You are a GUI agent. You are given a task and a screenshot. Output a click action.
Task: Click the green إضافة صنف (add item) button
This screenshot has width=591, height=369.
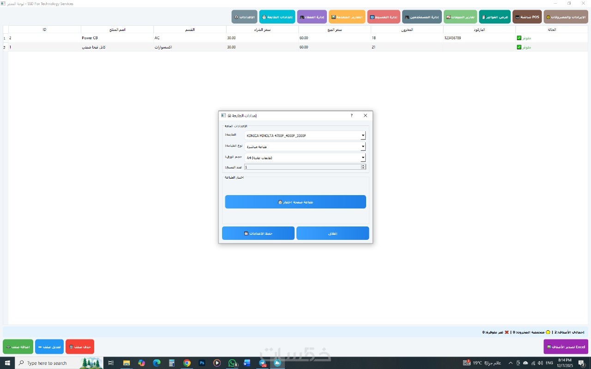(x=18, y=347)
